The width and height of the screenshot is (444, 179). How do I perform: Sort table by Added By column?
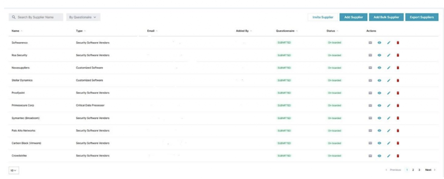tap(244, 31)
